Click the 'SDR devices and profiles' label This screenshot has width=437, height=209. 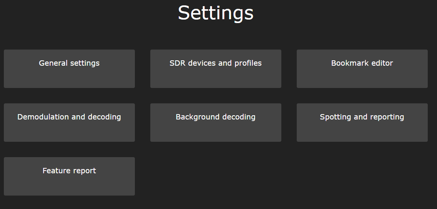click(x=216, y=63)
